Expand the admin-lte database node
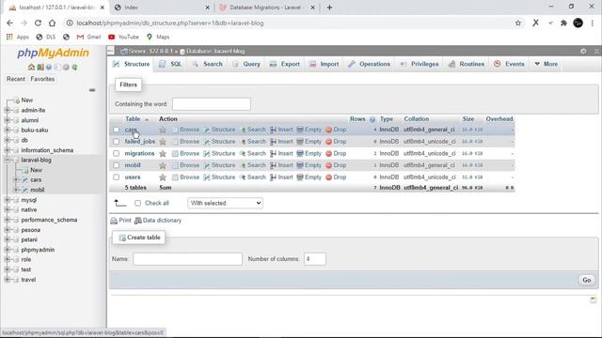The width and height of the screenshot is (602, 338). click(7, 110)
